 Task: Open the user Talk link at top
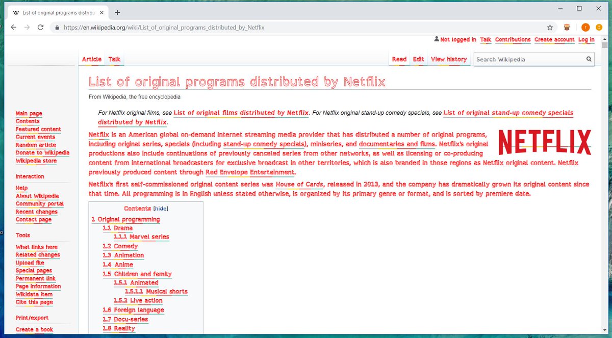click(486, 40)
